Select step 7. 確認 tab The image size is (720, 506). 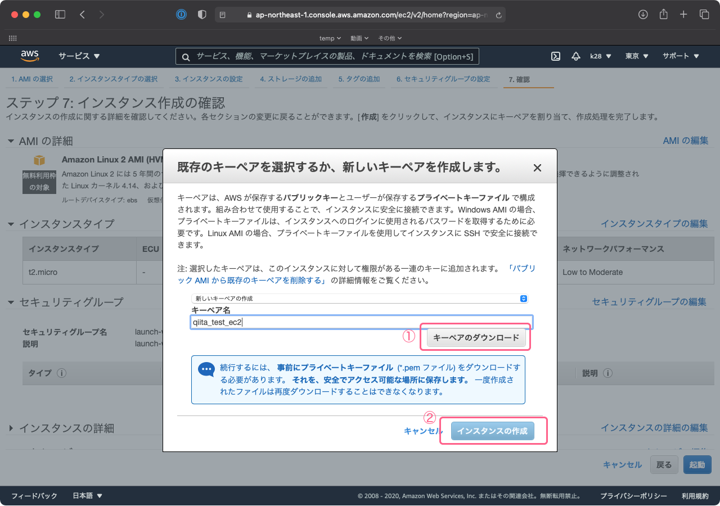[519, 79]
